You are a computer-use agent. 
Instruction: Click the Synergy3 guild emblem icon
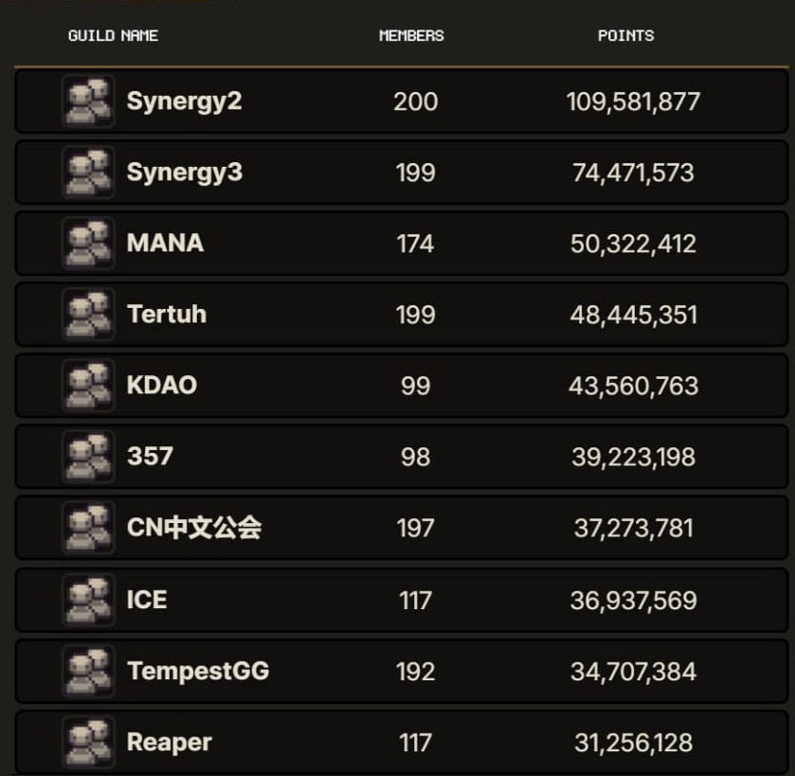tap(86, 171)
